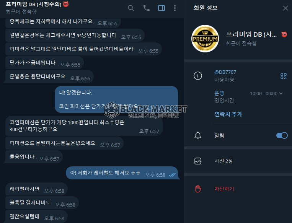
Task: Copy username link @DB7707
Action: tap(225, 72)
